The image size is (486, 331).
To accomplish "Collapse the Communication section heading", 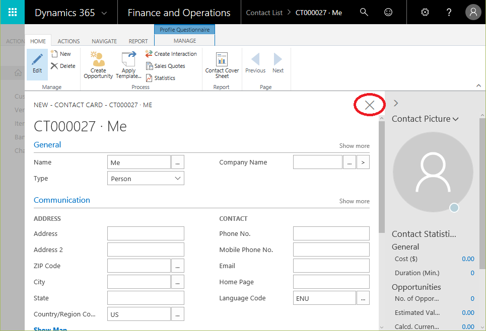I will pyautogui.click(x=61, y=200).
